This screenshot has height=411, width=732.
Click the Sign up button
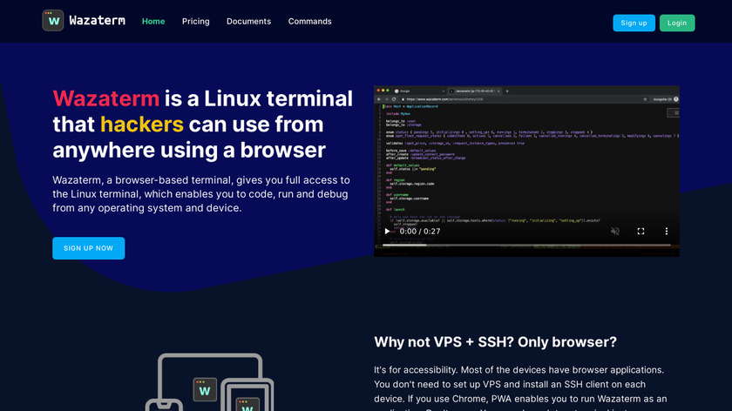point(634,23)
